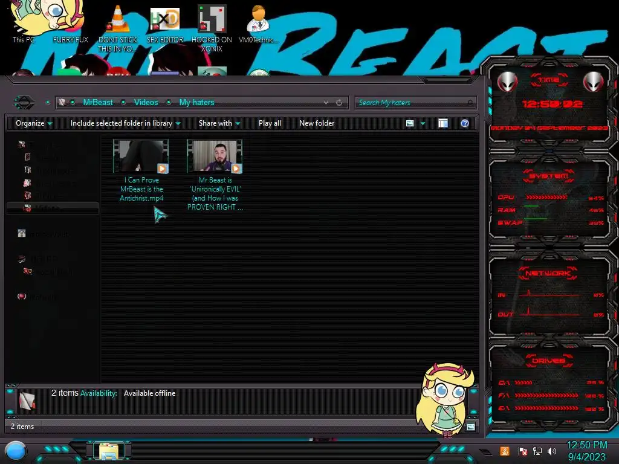Toggle the preview pane icon in the toolbar
This screenshot has width=619, height=464.
pyautogui.click(x=443, y=123)
